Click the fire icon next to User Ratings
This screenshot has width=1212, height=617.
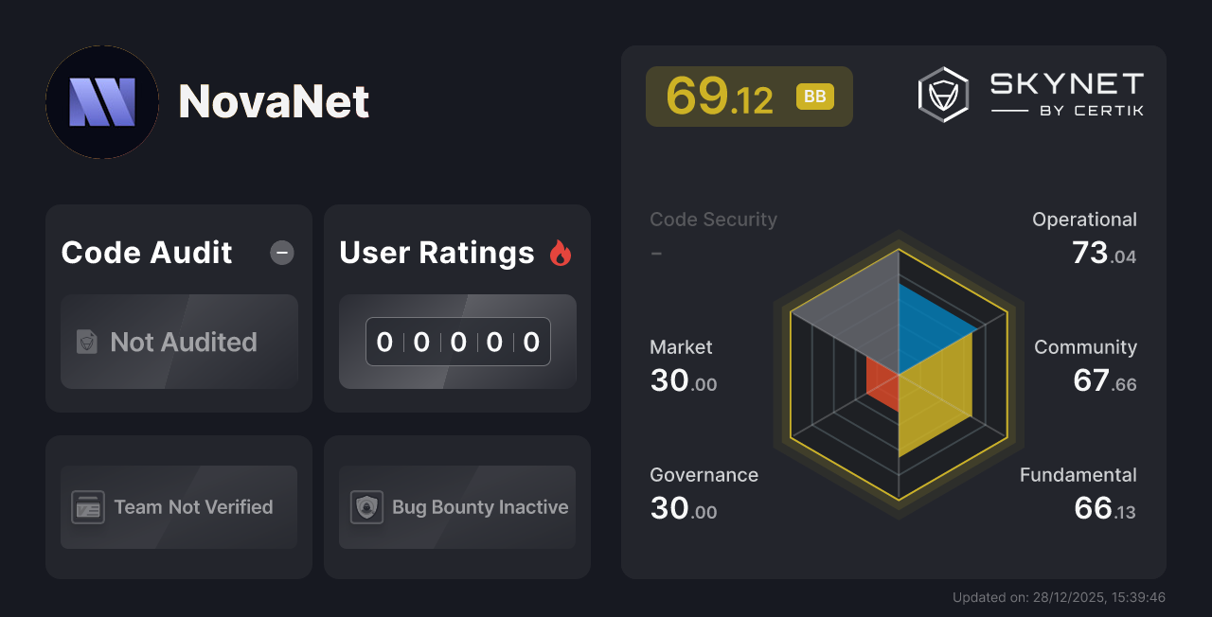560,253
